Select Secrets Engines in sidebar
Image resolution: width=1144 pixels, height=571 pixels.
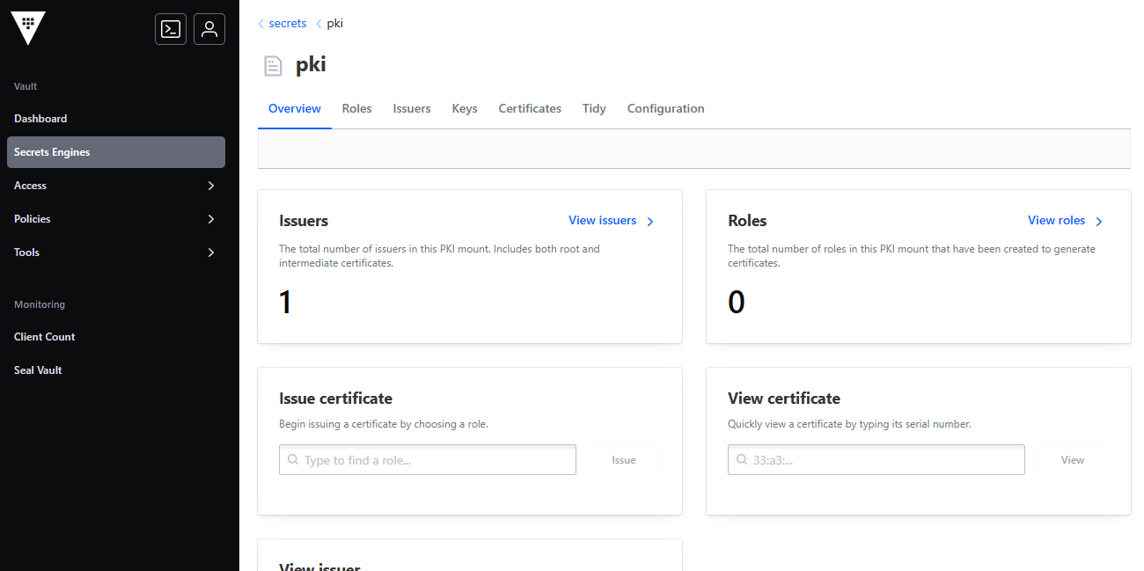(x=116, y=152)
